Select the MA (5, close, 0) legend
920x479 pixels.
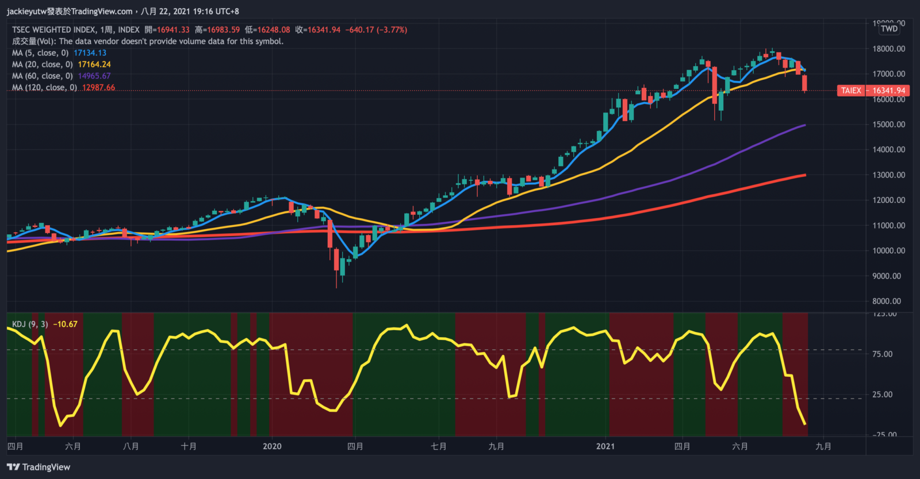click(x=40, y=53)
